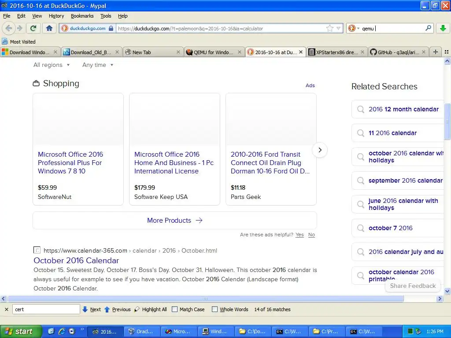Viewport: 451px width, 338px height.
Task: Open the Tools menu
Action: click(x=106, y=16)
